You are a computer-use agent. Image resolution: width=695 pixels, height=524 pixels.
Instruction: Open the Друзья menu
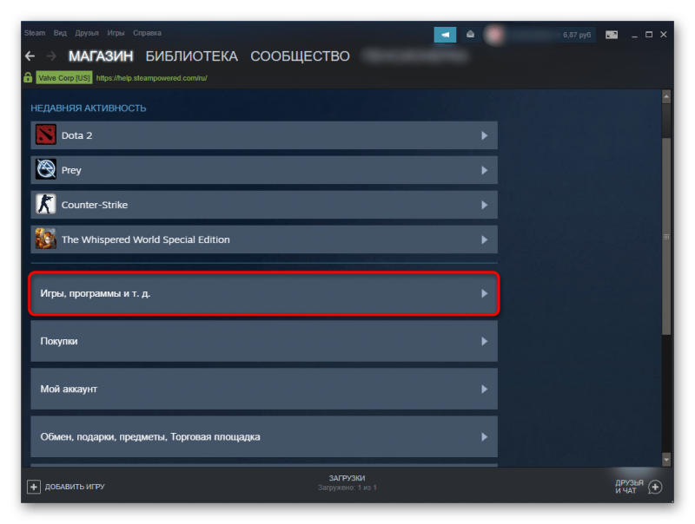click(x=87, y=33)
